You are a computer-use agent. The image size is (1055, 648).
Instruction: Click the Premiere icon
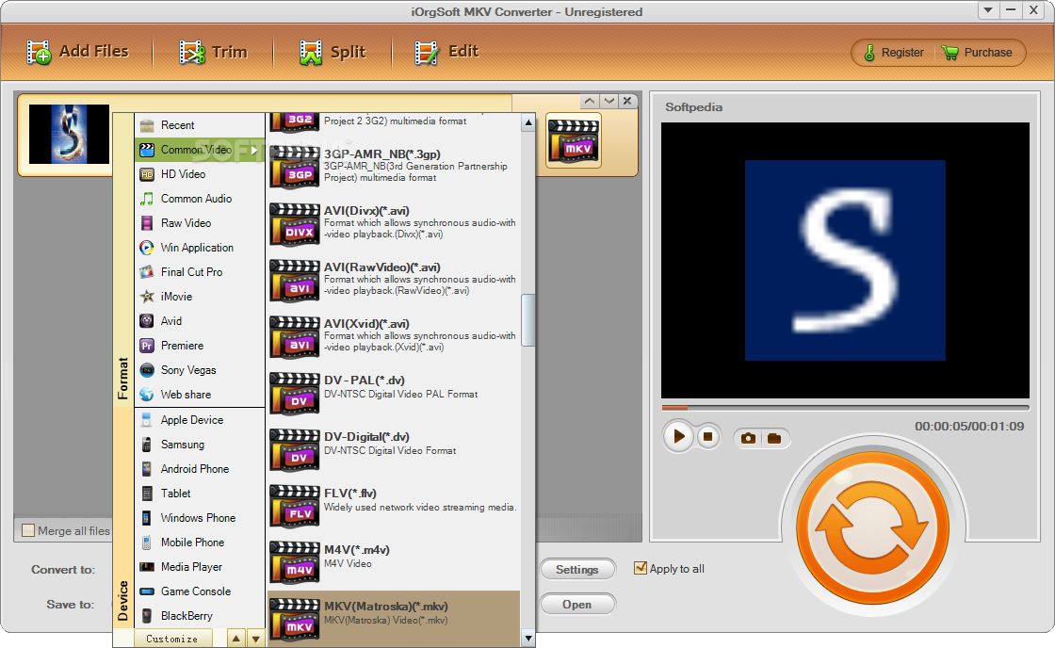(x=147, y=346)
